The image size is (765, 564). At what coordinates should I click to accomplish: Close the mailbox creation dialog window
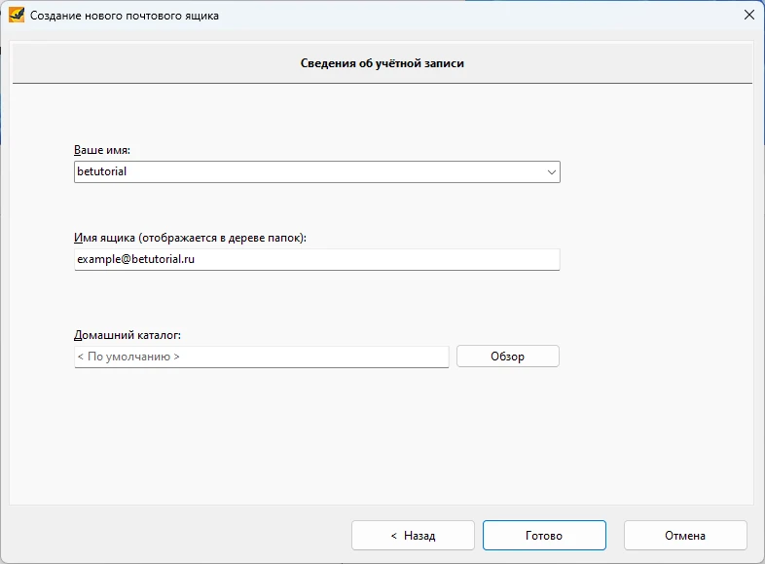pos(748,16)
